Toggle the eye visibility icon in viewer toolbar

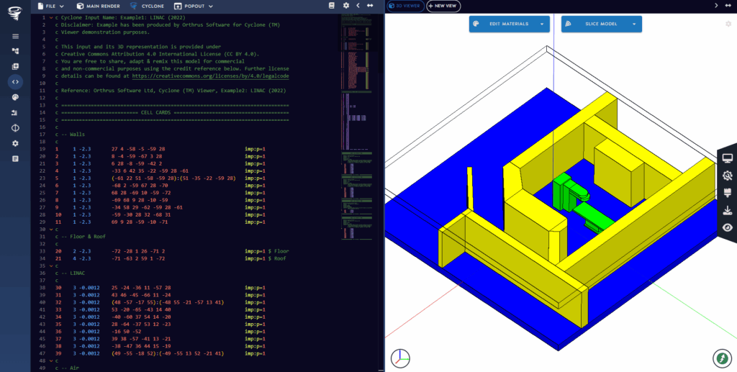[x=728, y=227]
